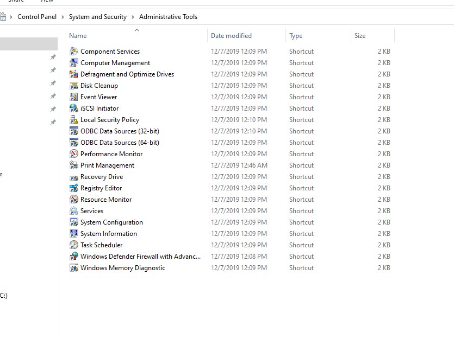
Task: Click the Windows Defender Firewall icon
Action: click(74, 257)
